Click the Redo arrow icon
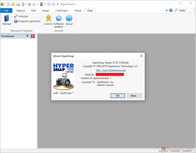The image size is (196, 153). (53, 4)
